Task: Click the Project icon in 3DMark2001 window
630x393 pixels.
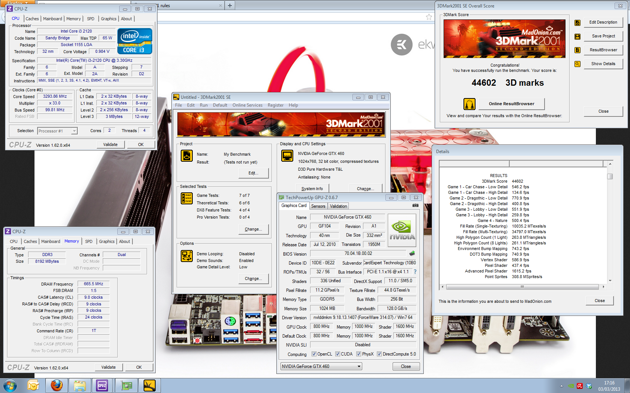Action: (x=187, y=155)
